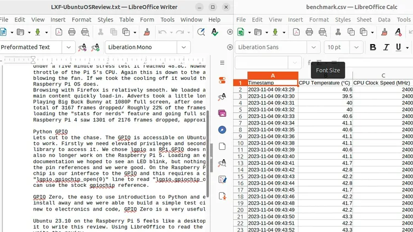The height and width of the screenshot is (232, 413).
Task: Select Clone Formatting brush in Writer
Action: [x=147, y=32]
